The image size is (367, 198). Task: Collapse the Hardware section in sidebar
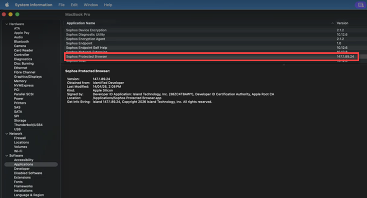7,24
